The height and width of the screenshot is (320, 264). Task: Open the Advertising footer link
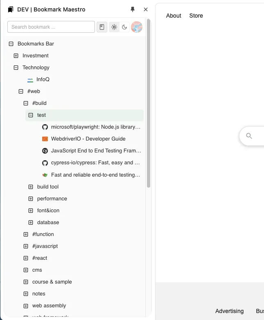click(229, 311)
